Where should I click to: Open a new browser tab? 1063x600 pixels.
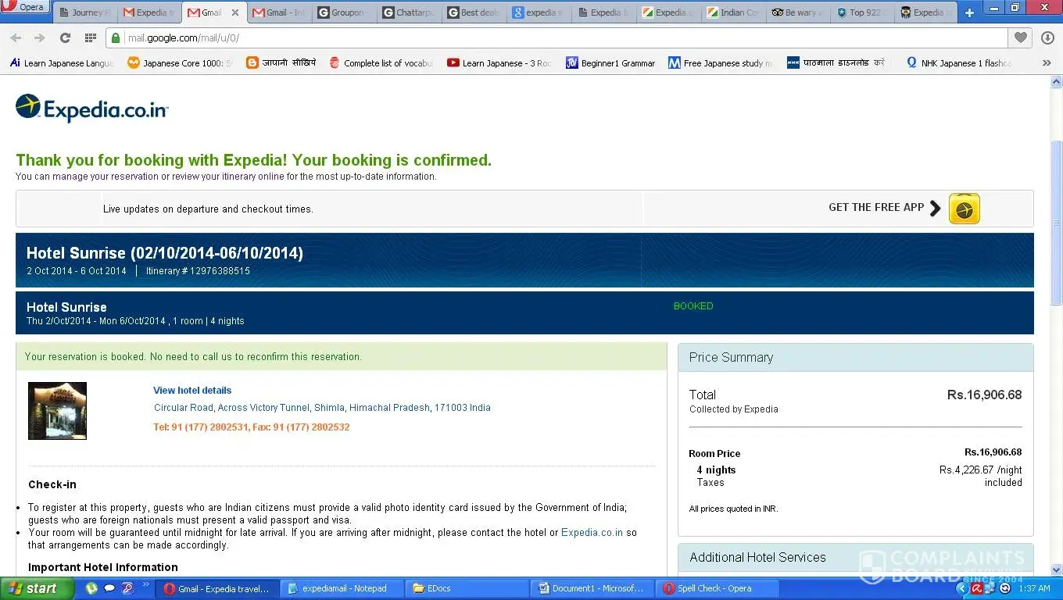click(969, 12)
